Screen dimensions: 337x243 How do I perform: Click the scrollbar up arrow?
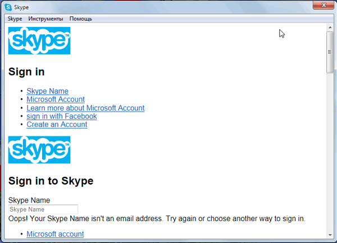330,27
